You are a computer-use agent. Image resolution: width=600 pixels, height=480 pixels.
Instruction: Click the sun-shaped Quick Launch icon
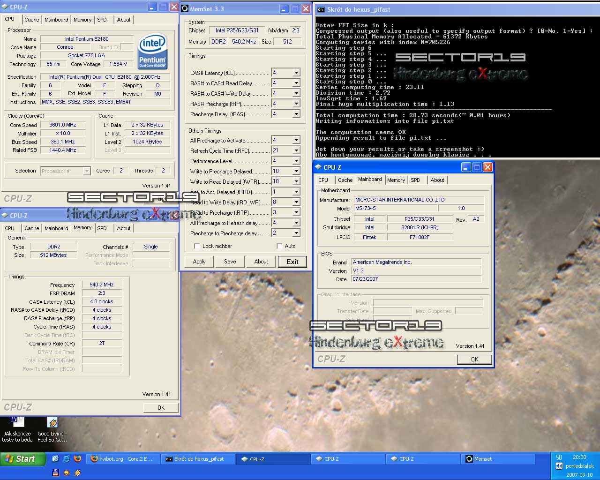pyautogui.click(x=66, y=472)
